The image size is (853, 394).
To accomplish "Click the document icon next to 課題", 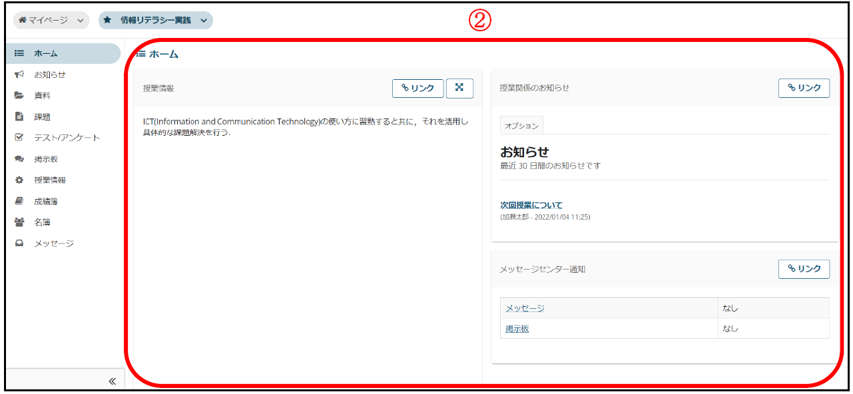I will click(x=19, y=116).
